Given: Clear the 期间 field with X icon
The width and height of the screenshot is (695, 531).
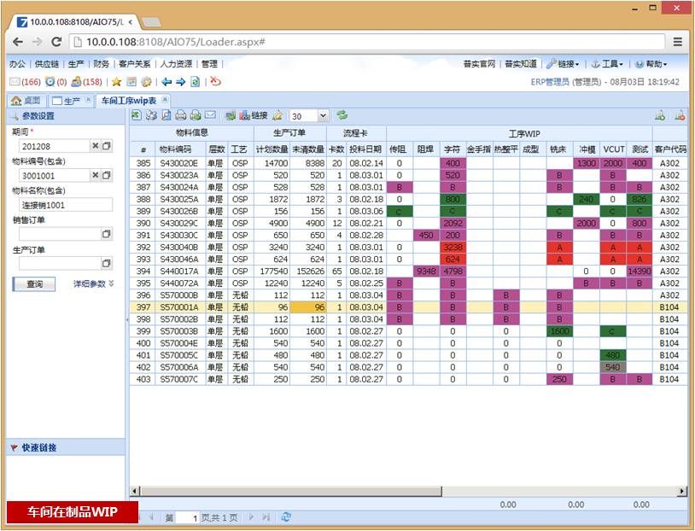Looking at the screenshot, I should pos(96,146).
